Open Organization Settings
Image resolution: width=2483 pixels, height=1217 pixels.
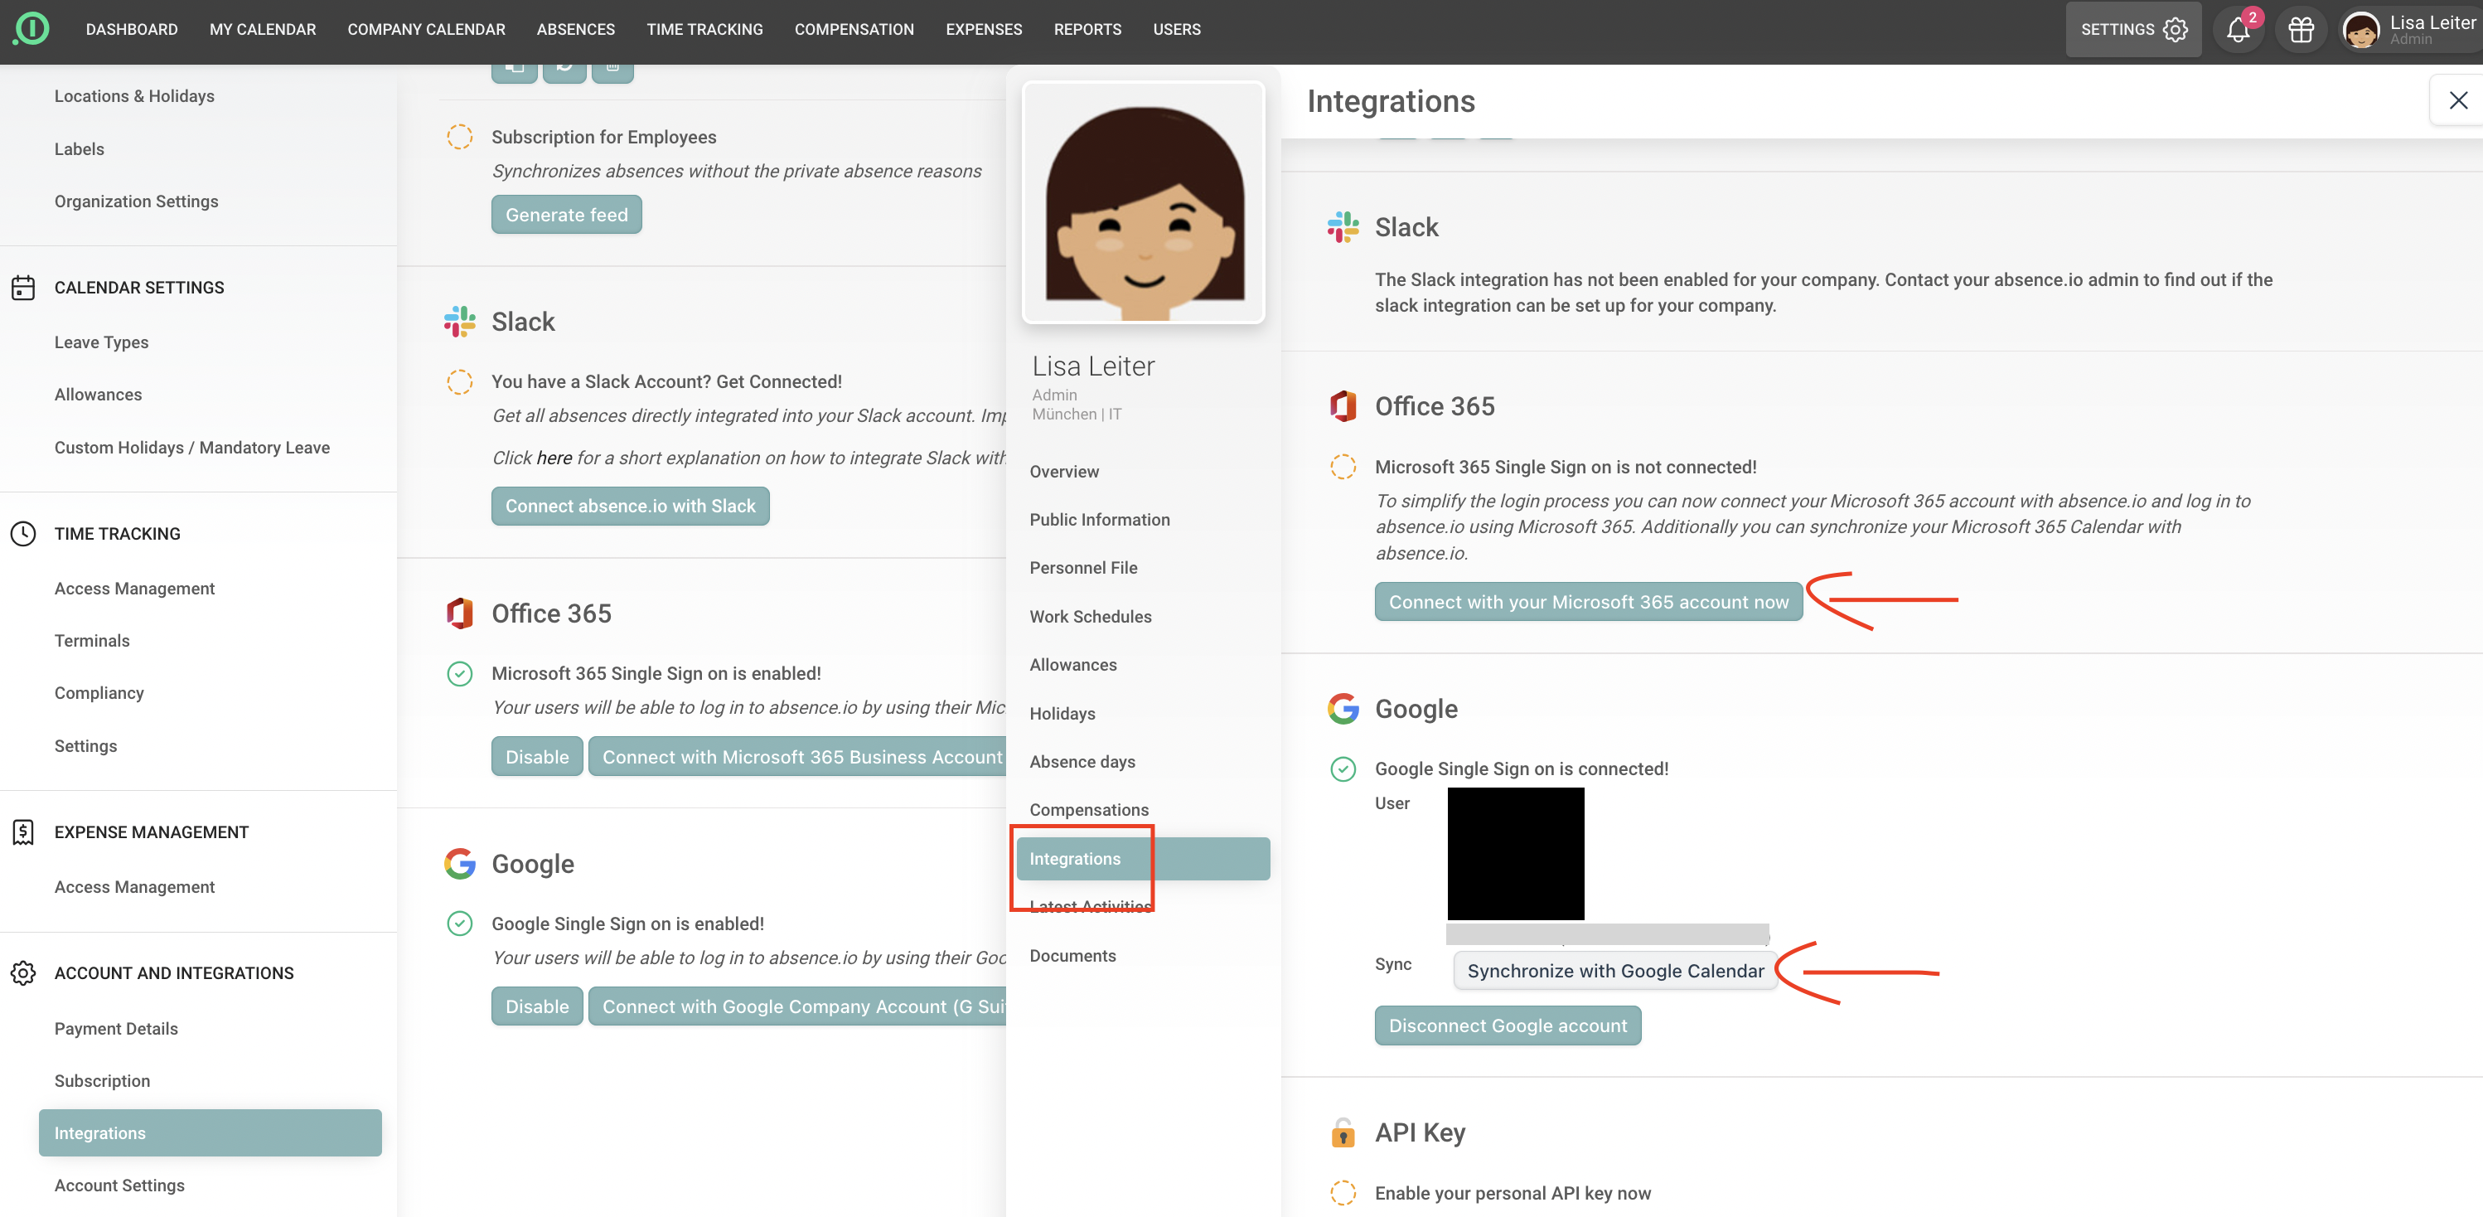(136, 201)
